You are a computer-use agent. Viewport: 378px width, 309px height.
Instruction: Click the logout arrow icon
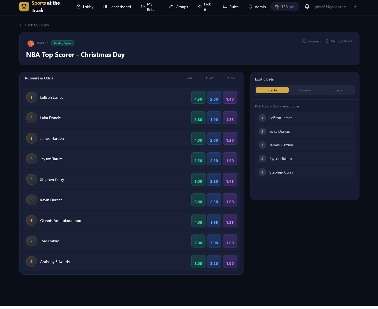(354, 7)
